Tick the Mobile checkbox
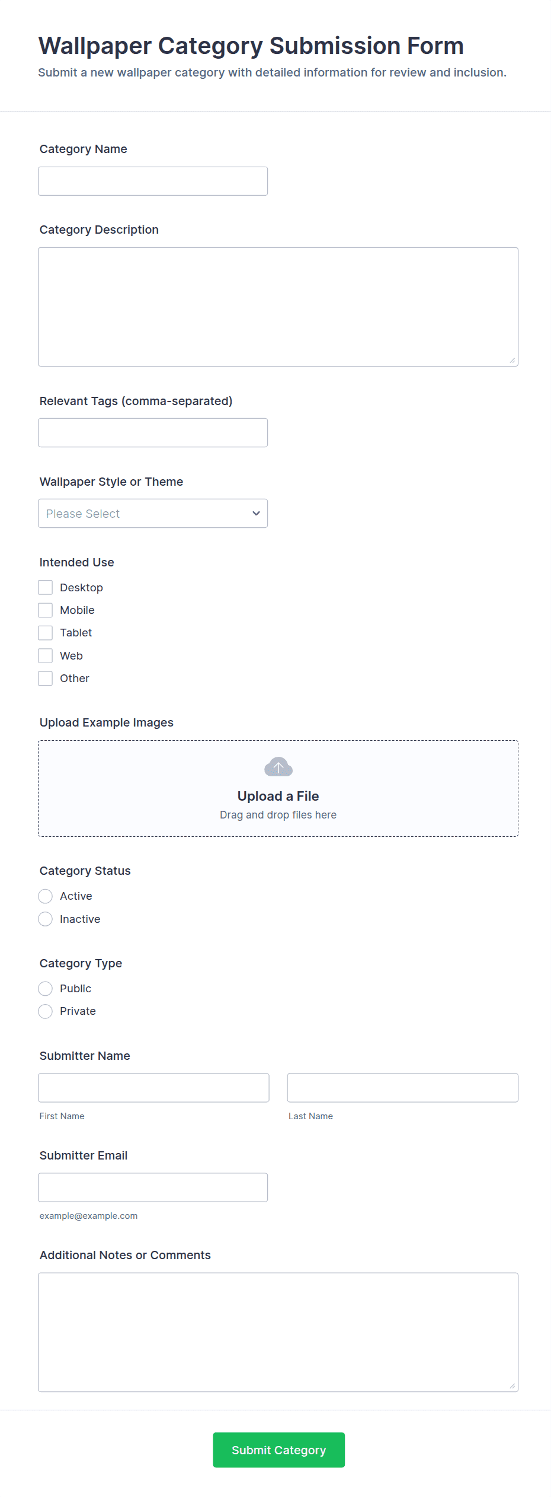Image resolution: width=551 pixels, height=1497 pixels. [x=46, y=610]
